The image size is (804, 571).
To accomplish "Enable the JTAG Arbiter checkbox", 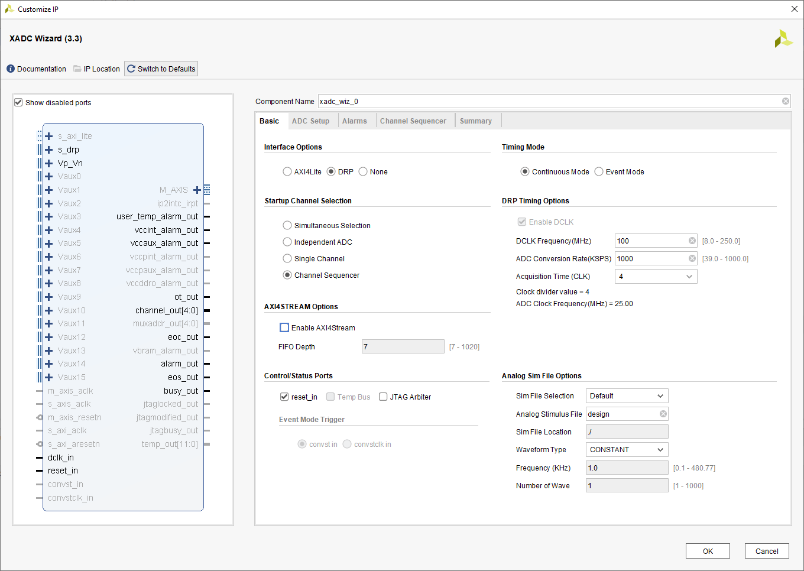I will coord(383,397).
